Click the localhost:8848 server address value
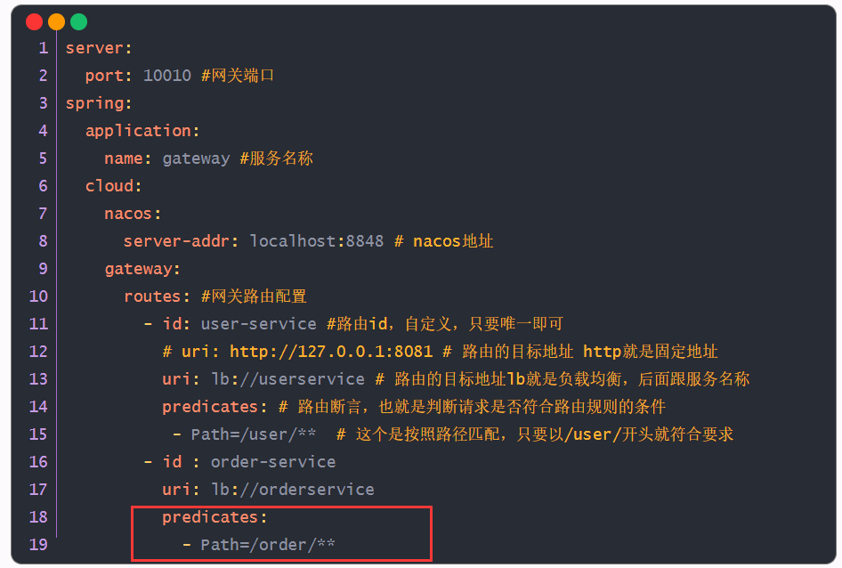Viewport: 842px width, 568px height. (x=316, y=241)
